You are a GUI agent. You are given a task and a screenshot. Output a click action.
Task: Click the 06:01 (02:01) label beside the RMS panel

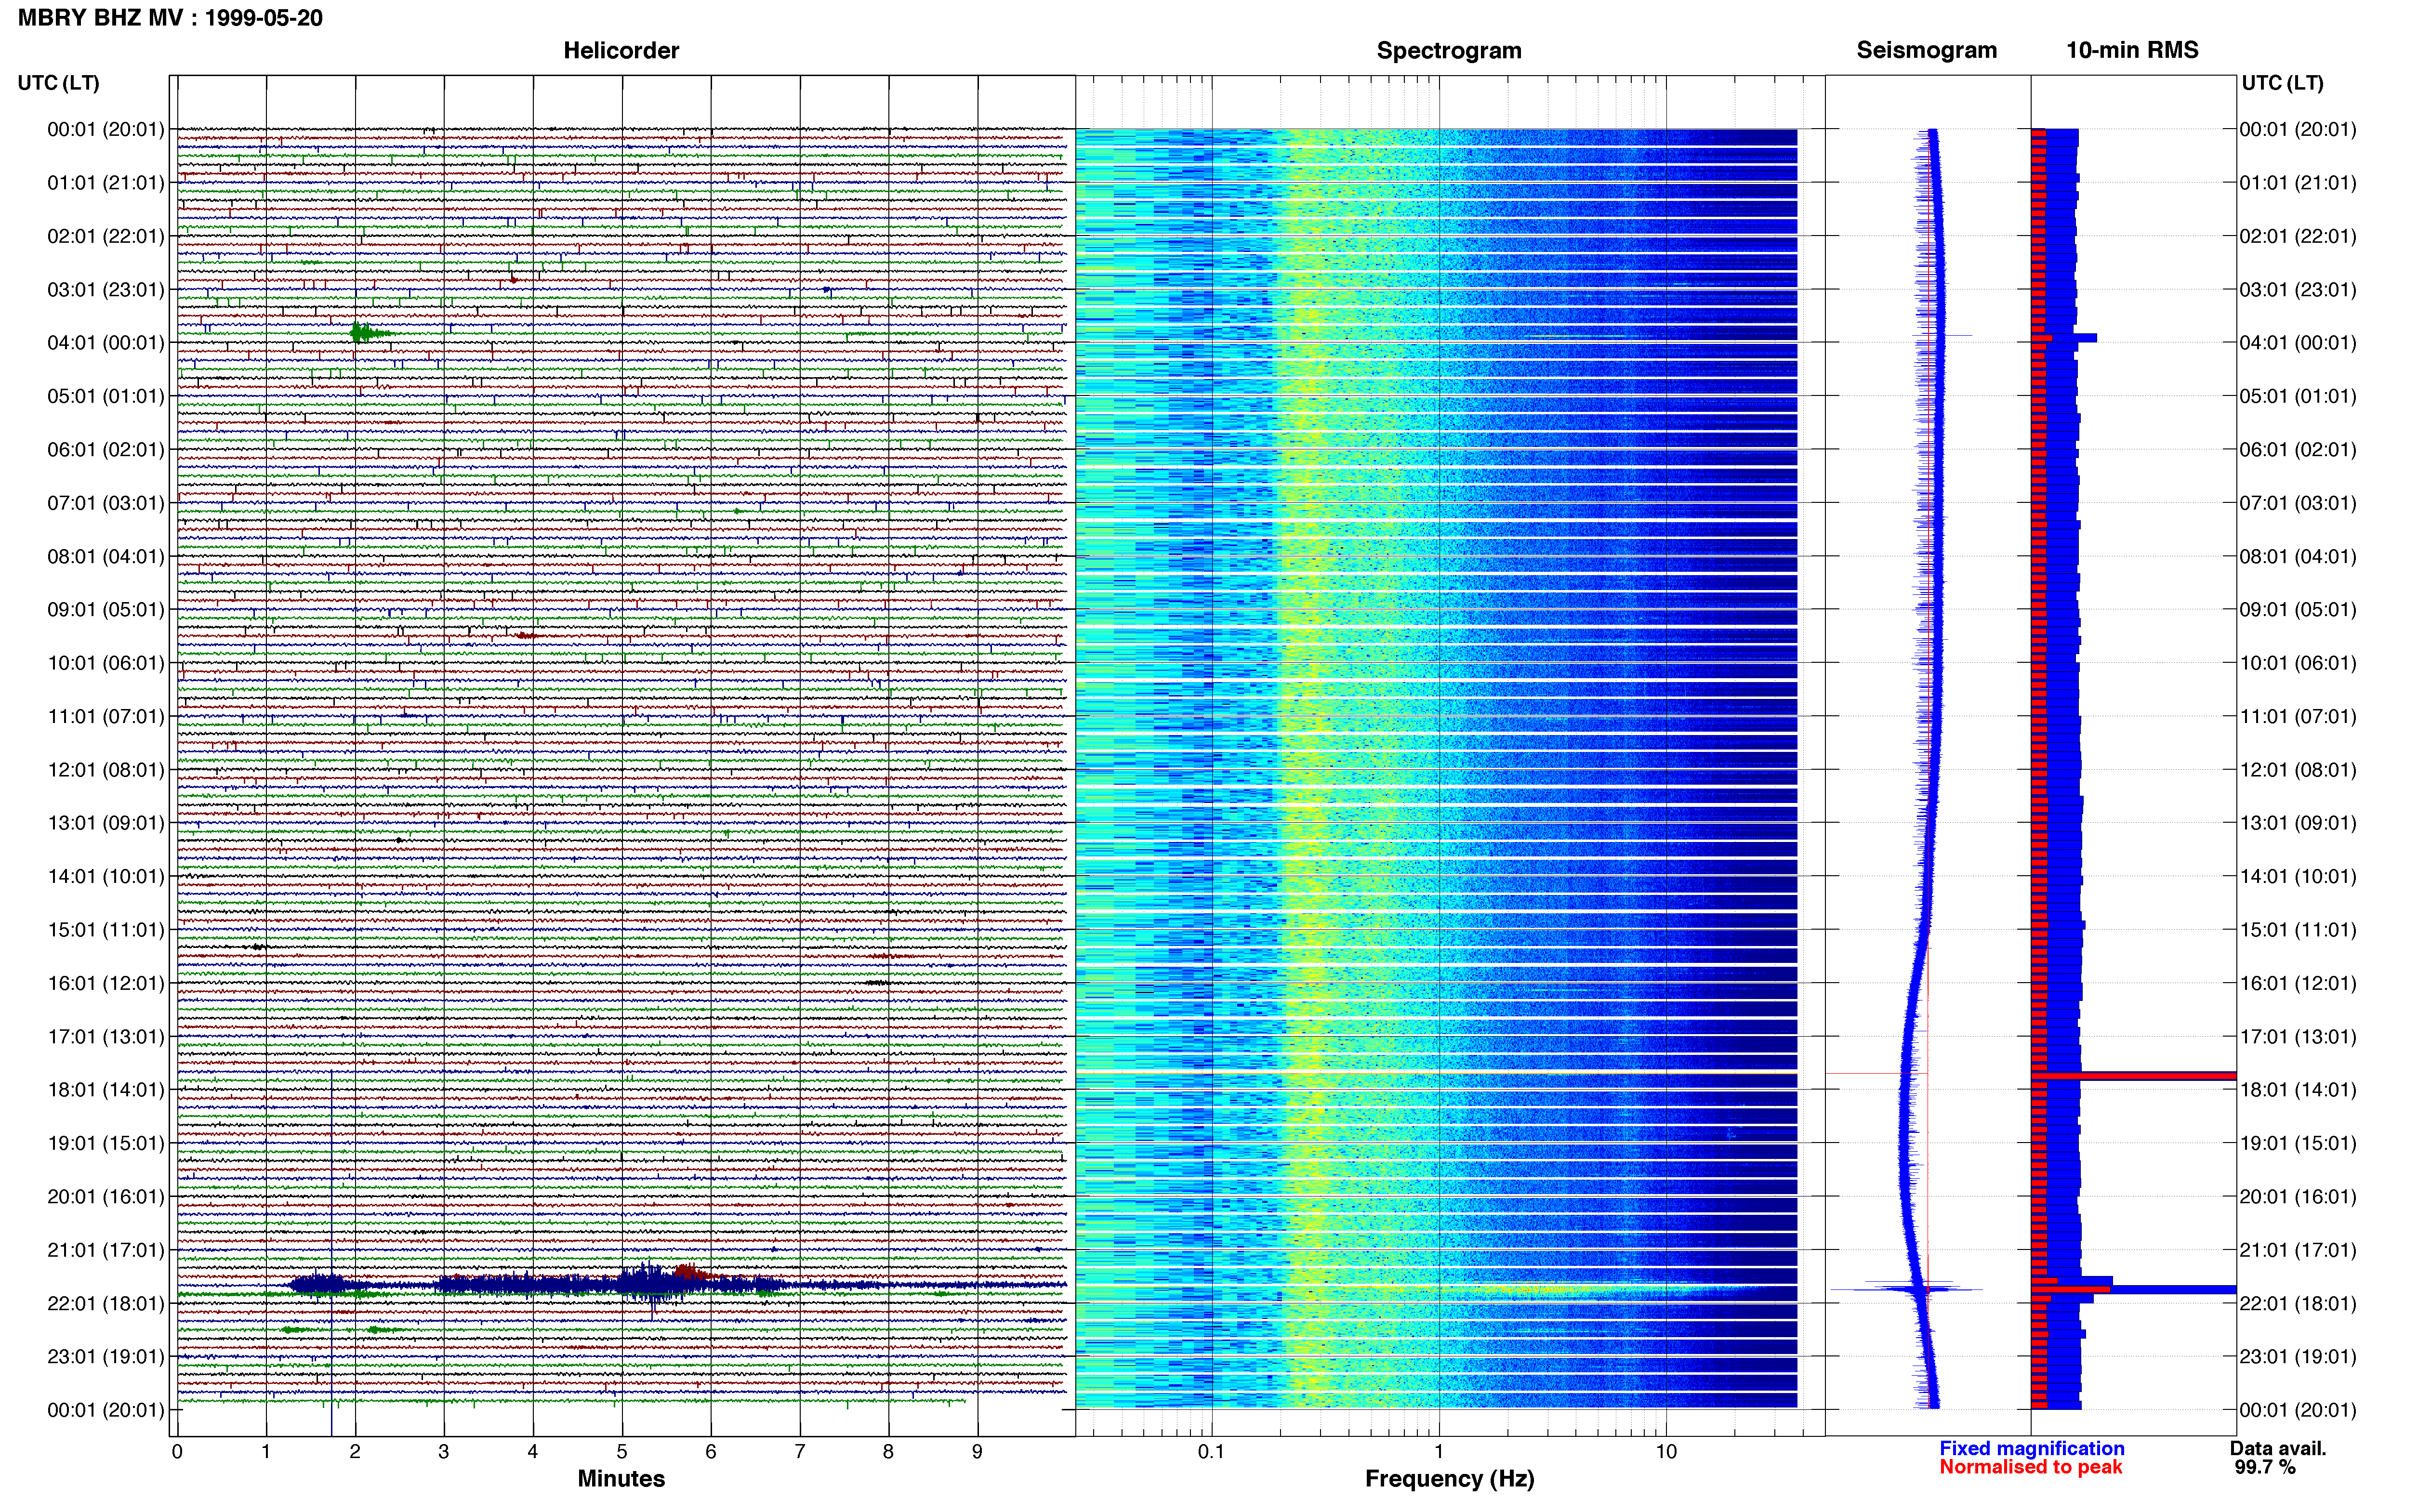click(x=2298, y=450)
